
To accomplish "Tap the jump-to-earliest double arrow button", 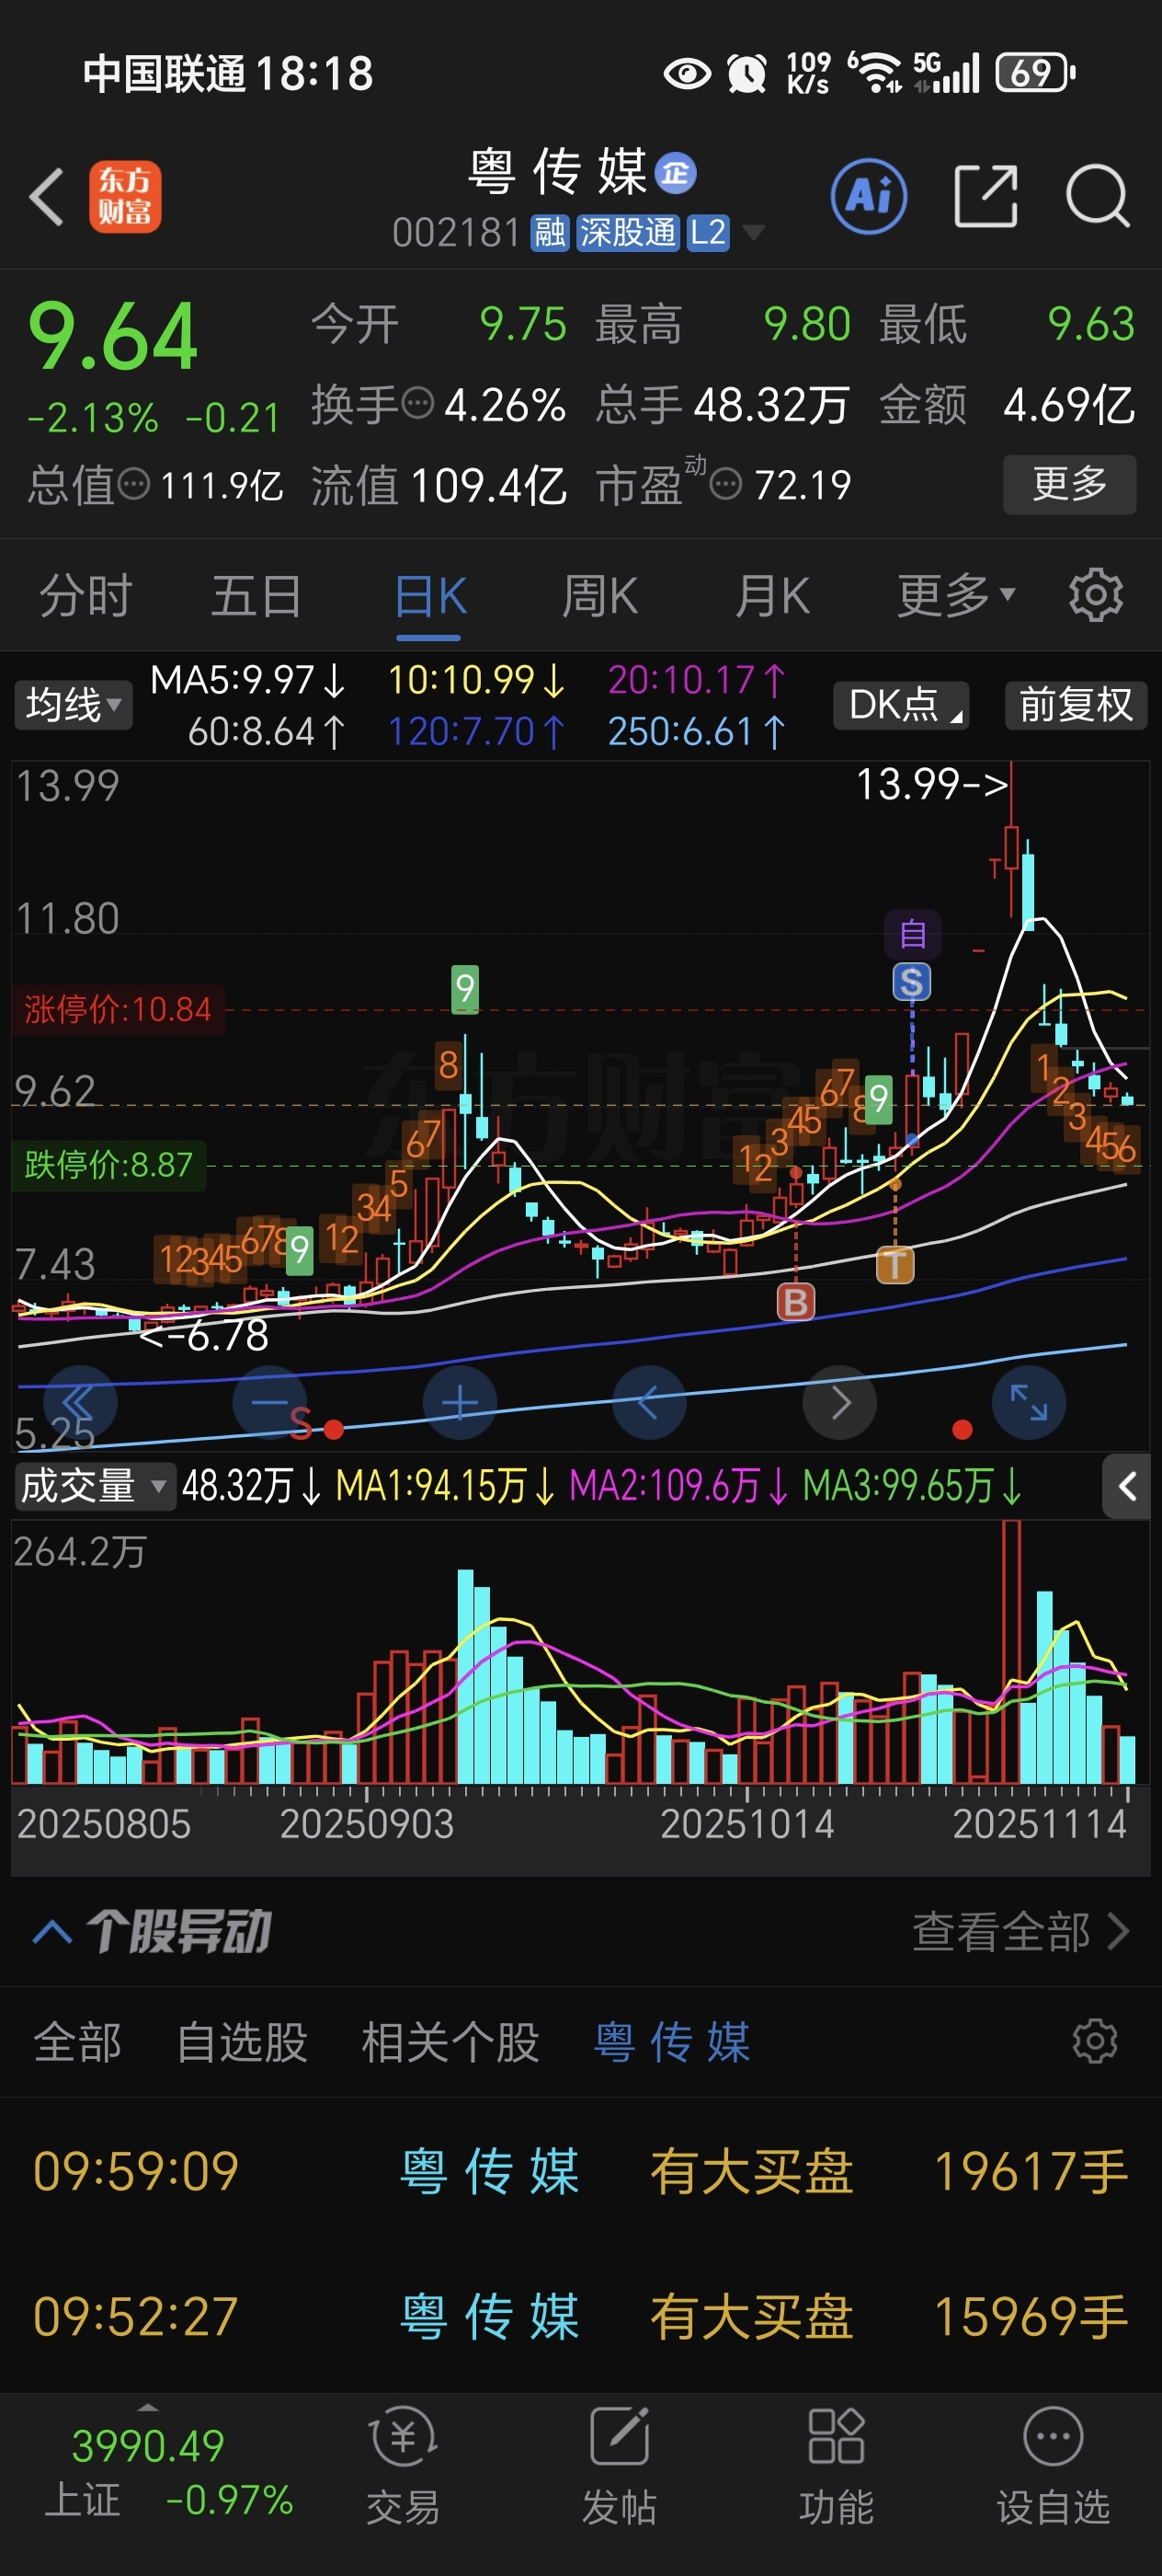I will [80, 1402].
